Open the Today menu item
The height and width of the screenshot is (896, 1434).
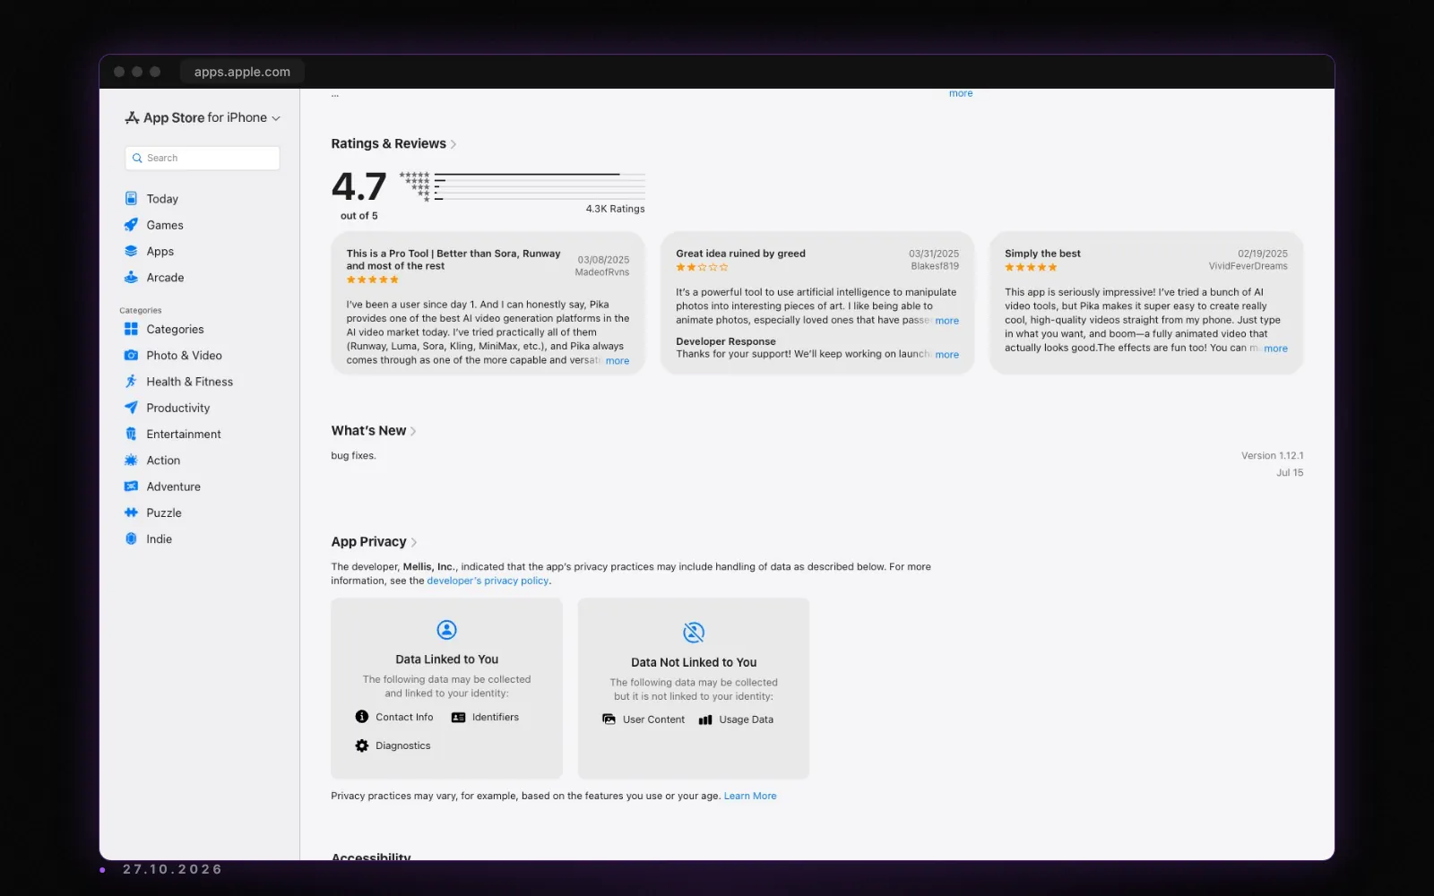[162, 199]
